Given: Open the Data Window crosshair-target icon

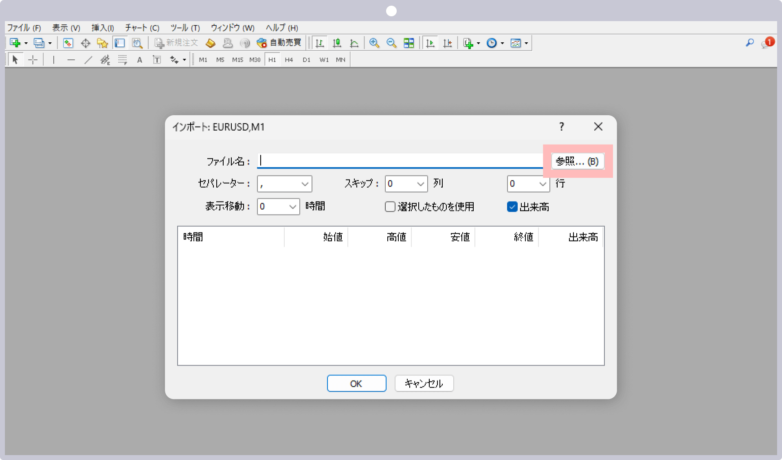Looking at the screenshot, I should (x=86, y=43).
